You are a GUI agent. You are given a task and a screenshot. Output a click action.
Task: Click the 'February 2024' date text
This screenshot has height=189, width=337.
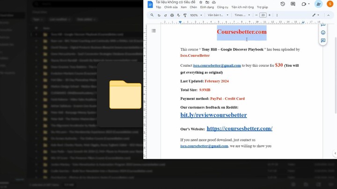pos(217,81)
